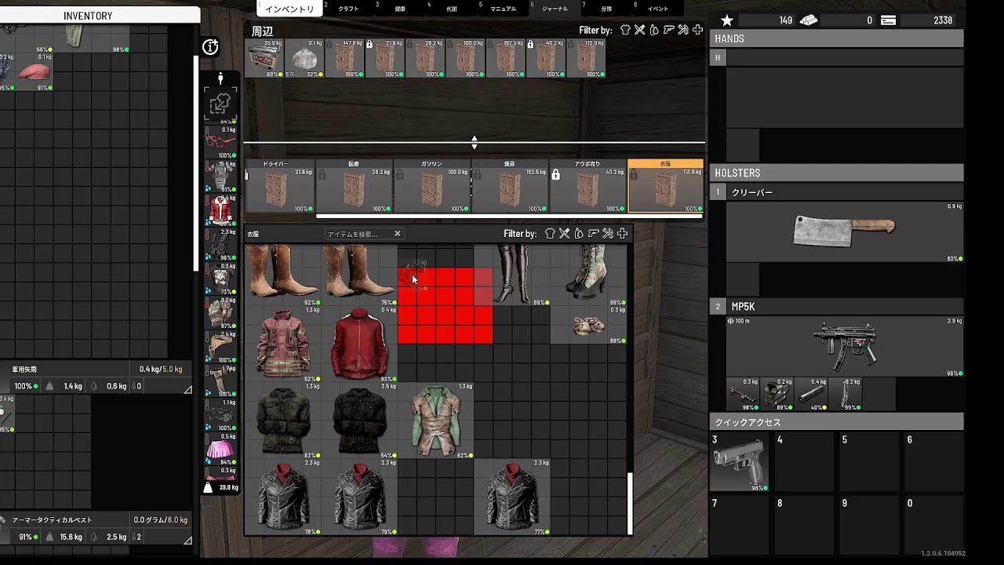The image size is (1004, 565).
Task: Select the equipped pink skirt
Action: [220, 449]
